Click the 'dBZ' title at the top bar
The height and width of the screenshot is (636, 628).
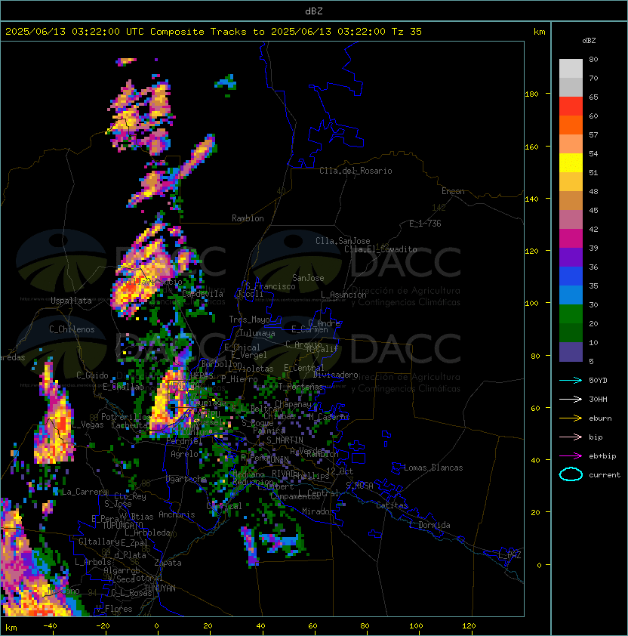tap(314, 11)
